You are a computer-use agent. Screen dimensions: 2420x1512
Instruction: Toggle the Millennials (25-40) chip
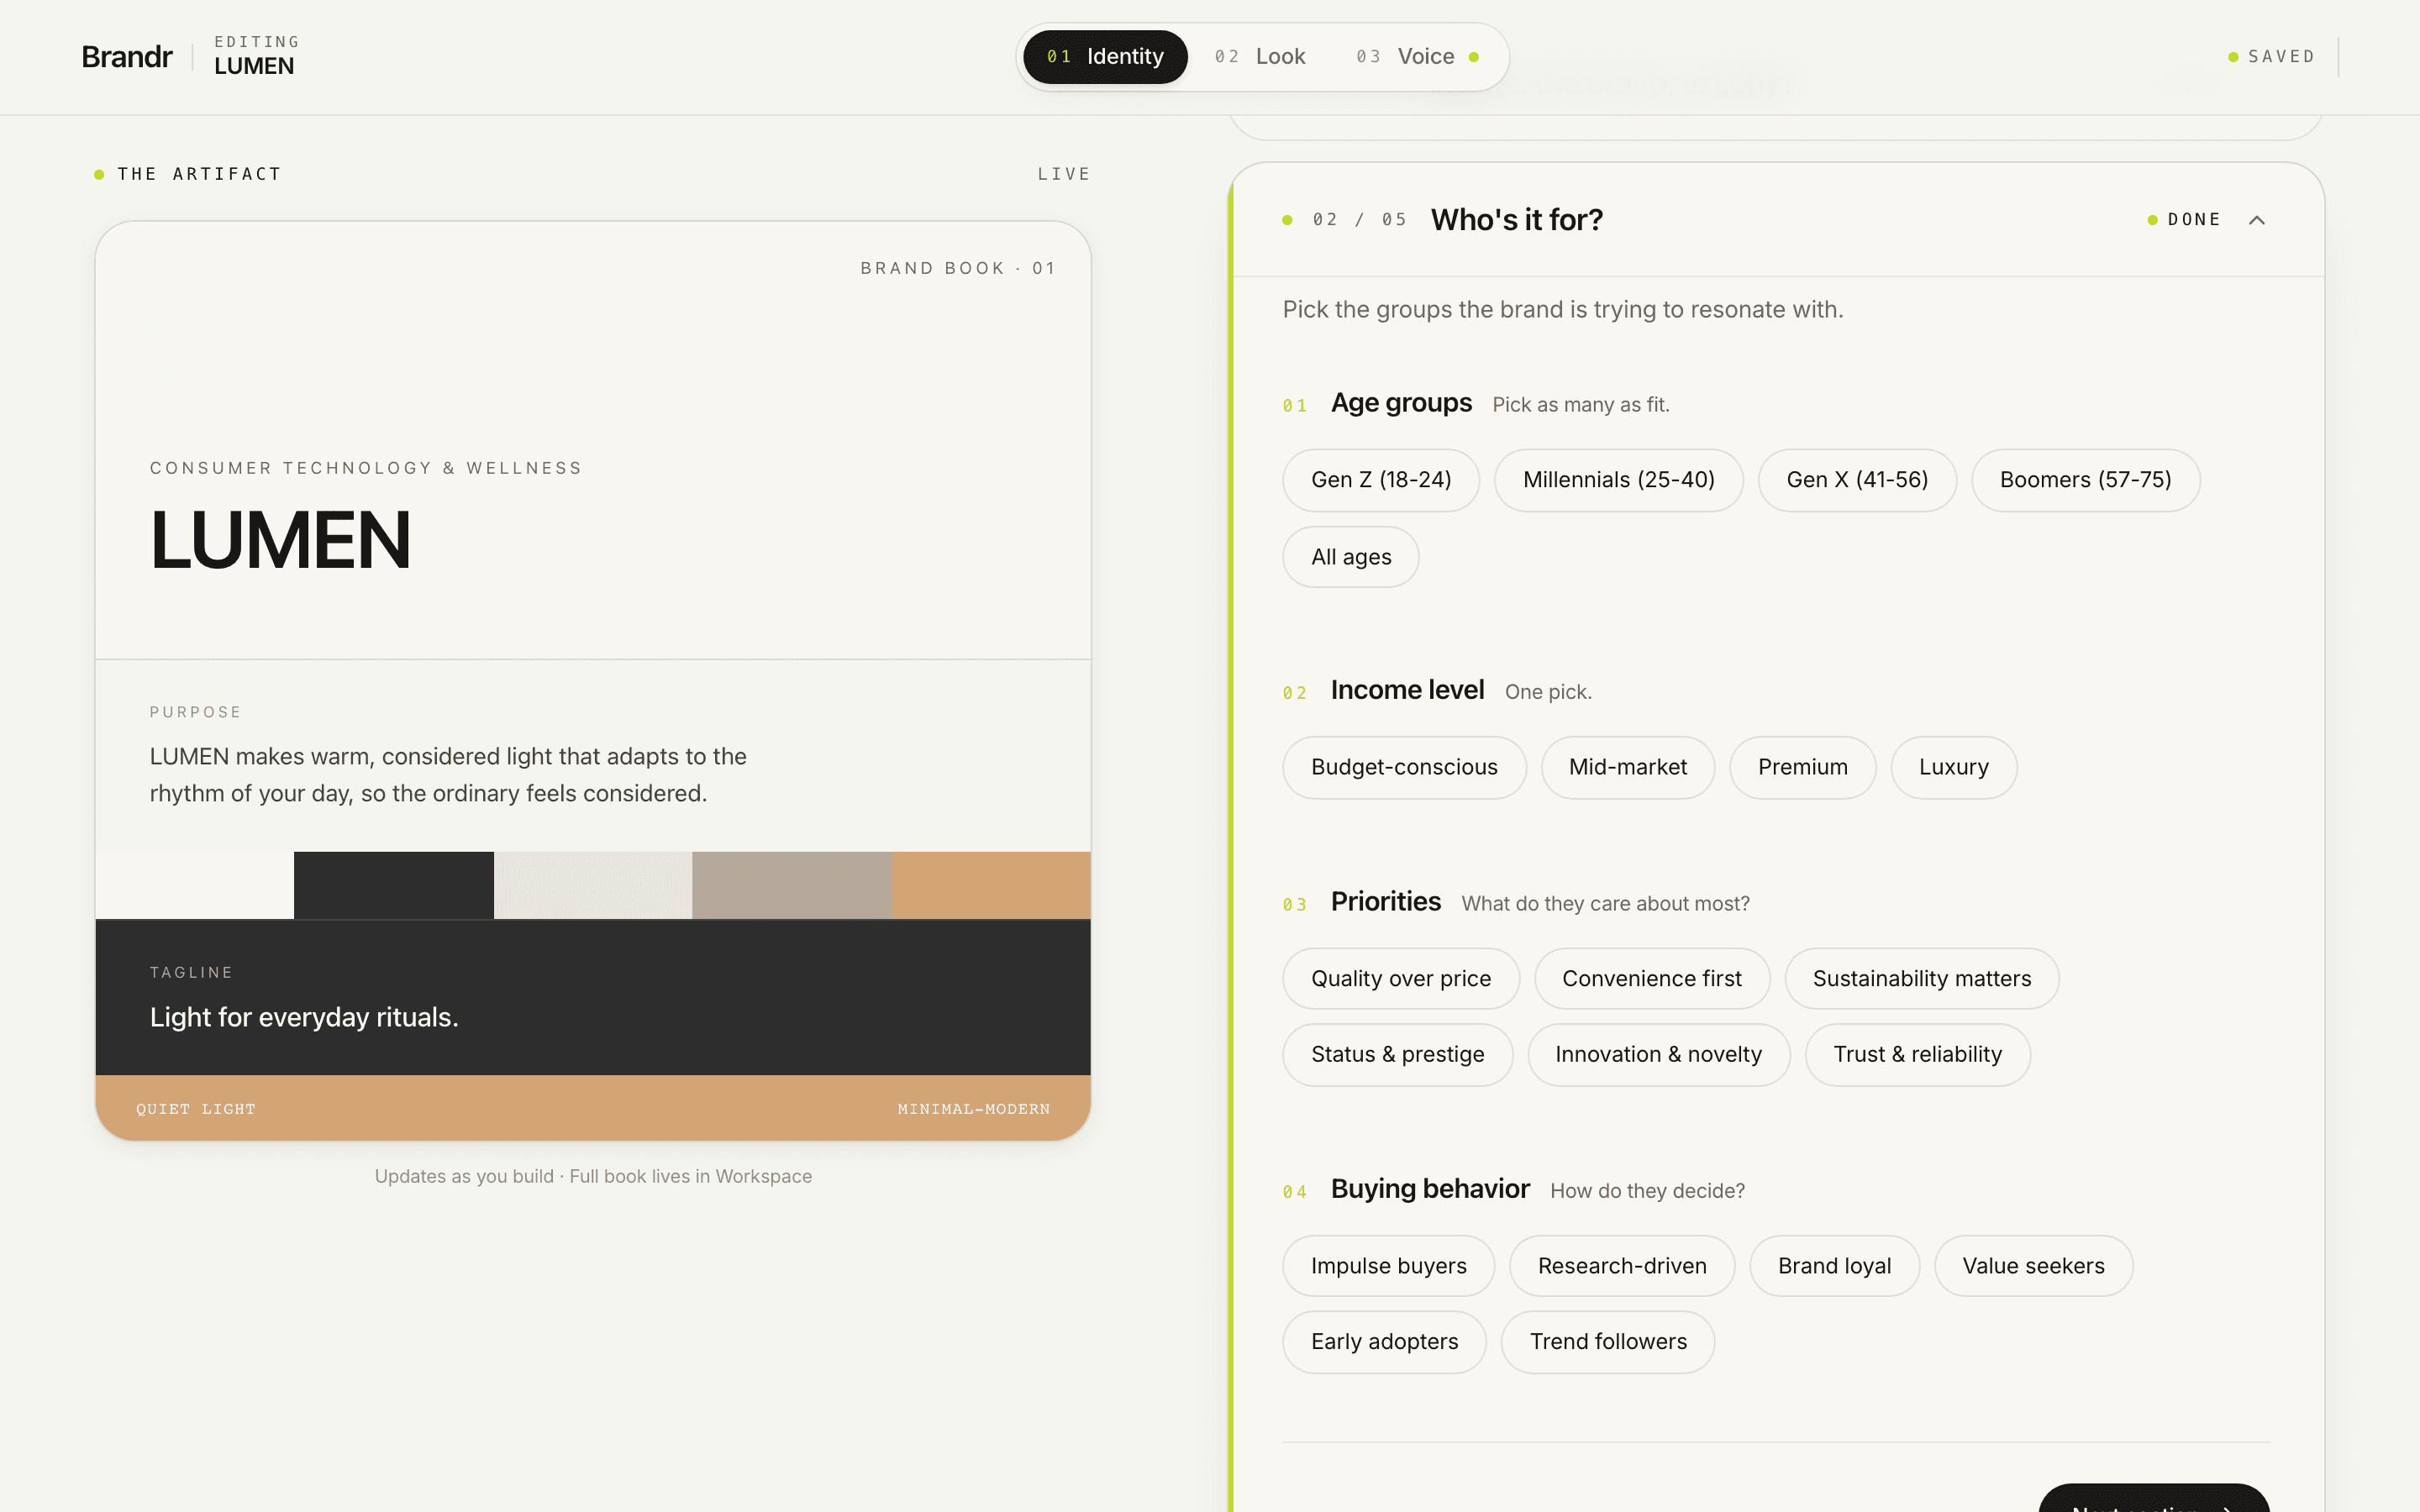coord(1618,480)
